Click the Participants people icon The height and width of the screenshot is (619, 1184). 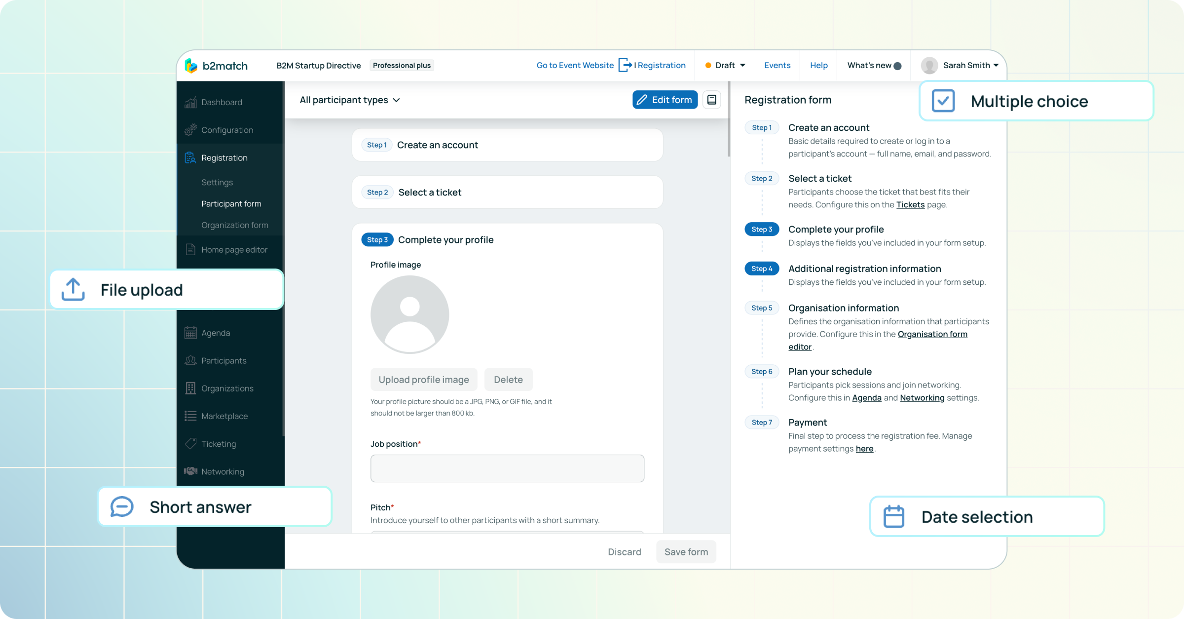pos(190,360)
